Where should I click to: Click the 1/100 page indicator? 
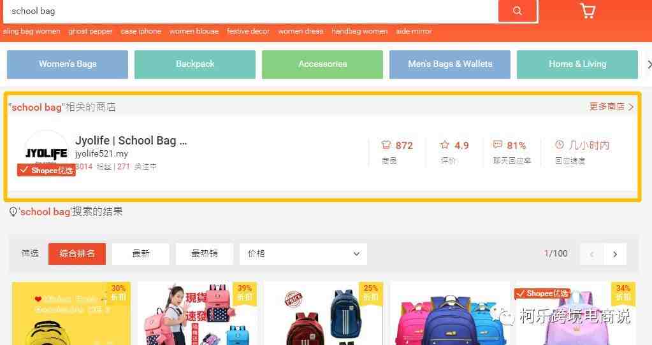coord(556,254)
